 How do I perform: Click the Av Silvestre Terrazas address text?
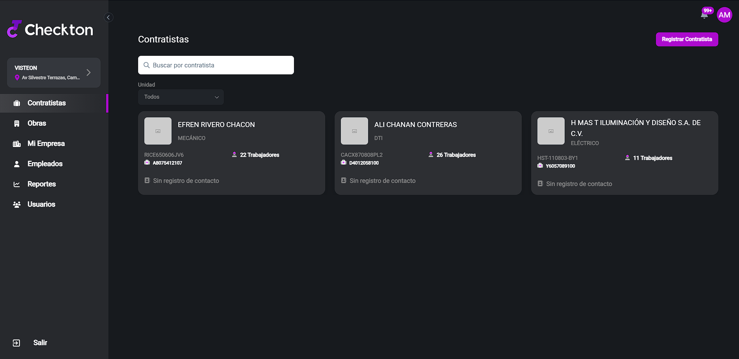point(51,78)
